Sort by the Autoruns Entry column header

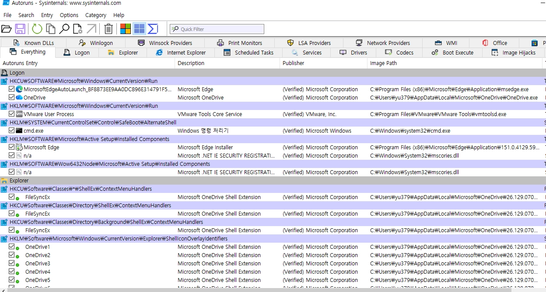(x=87, y=63)
